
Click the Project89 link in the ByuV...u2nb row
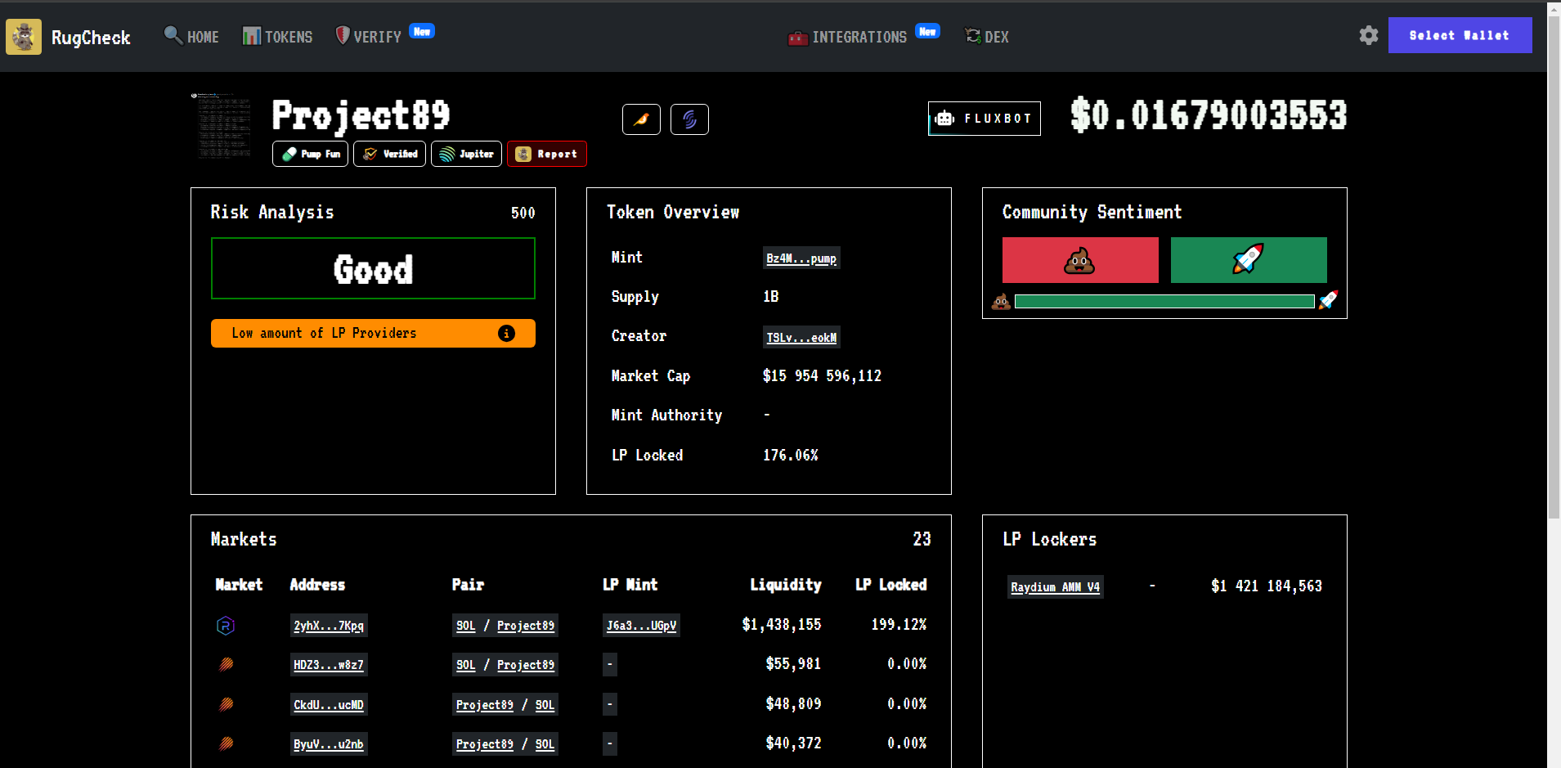485,744
